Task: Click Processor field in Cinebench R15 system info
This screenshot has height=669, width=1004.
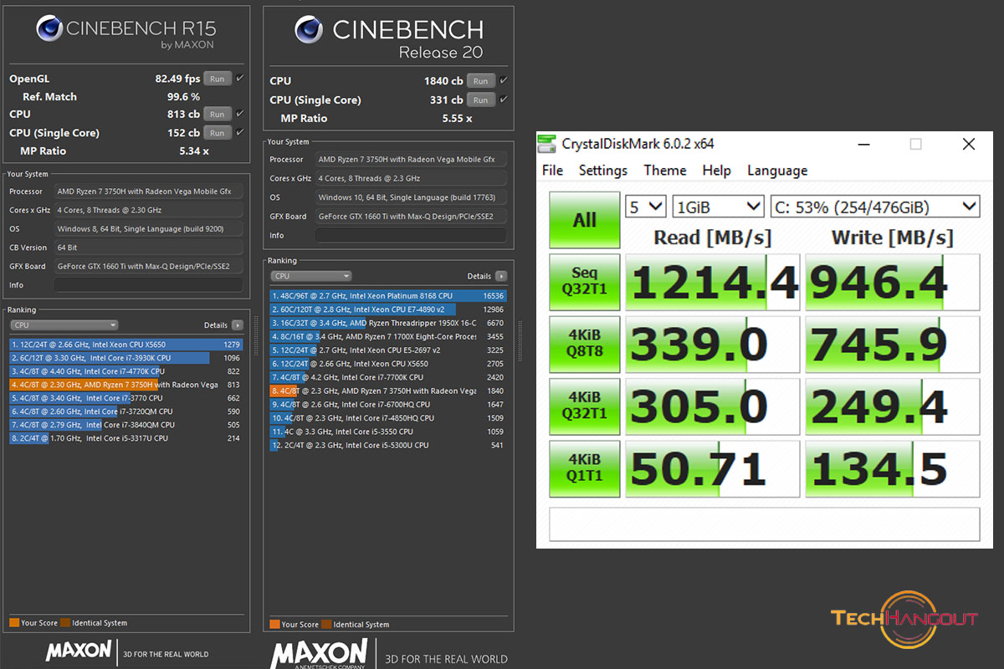Action: pyautogui.click(x=149, y=192)
